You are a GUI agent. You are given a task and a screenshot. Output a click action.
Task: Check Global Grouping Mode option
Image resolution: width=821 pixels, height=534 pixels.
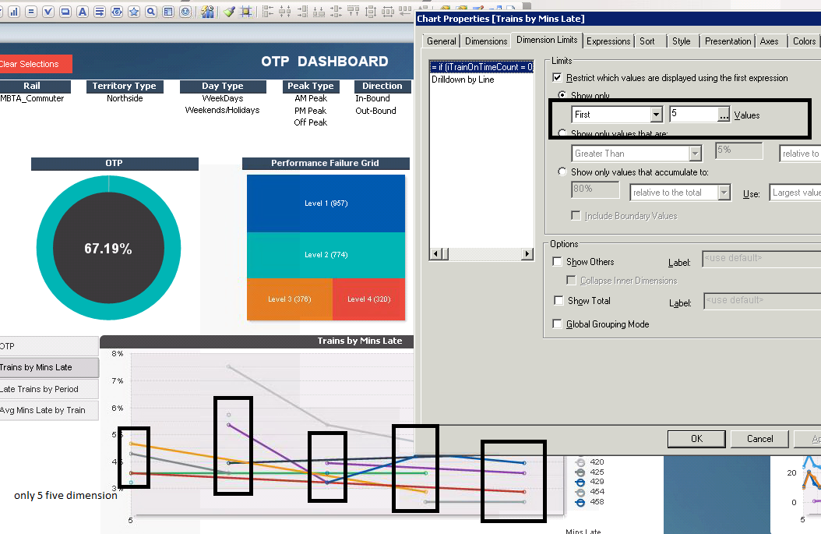coord(557,324)
